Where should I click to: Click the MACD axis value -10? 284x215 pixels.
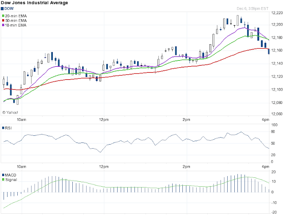(274, 203)
